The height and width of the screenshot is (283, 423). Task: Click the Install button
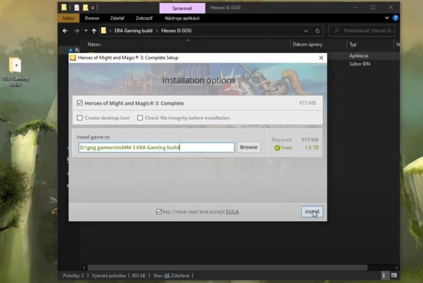(311, 212)
